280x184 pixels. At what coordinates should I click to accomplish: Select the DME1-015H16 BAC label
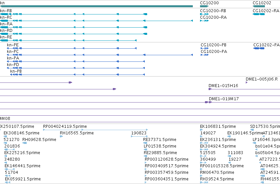pyautogui.click(x=223, y=86)
